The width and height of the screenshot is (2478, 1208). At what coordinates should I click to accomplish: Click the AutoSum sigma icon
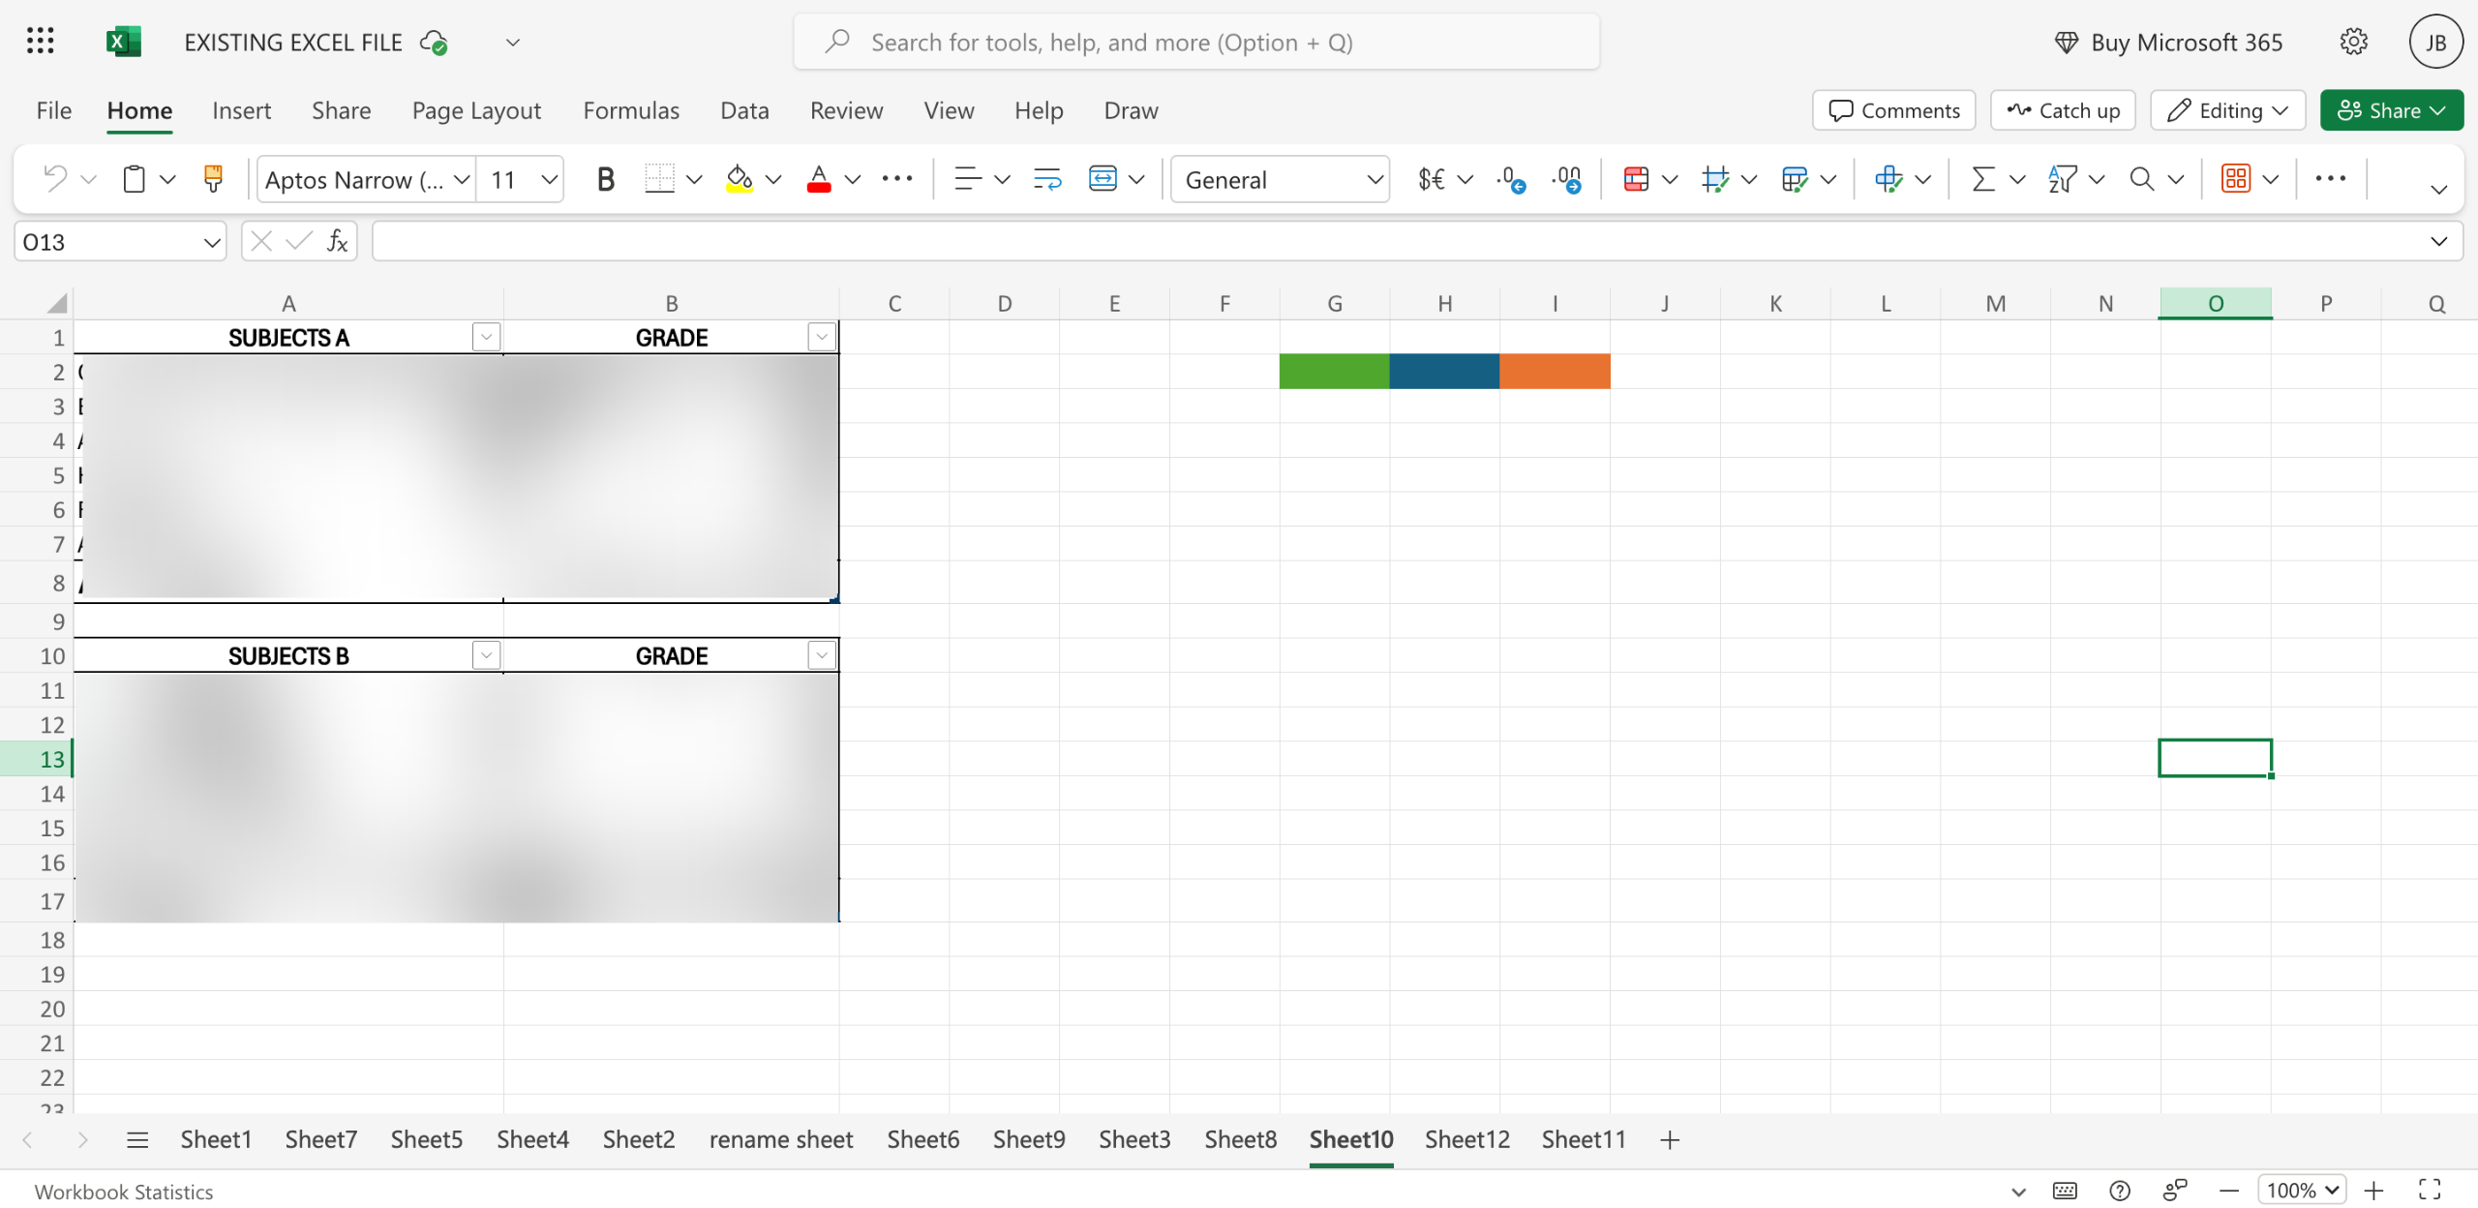[1982, 179]
